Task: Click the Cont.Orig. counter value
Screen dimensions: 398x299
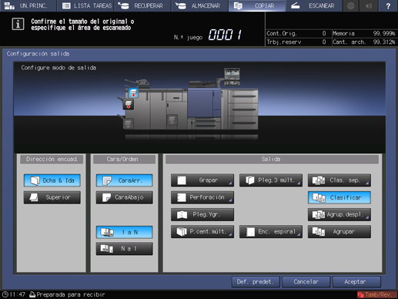Action: pos(324,33)
